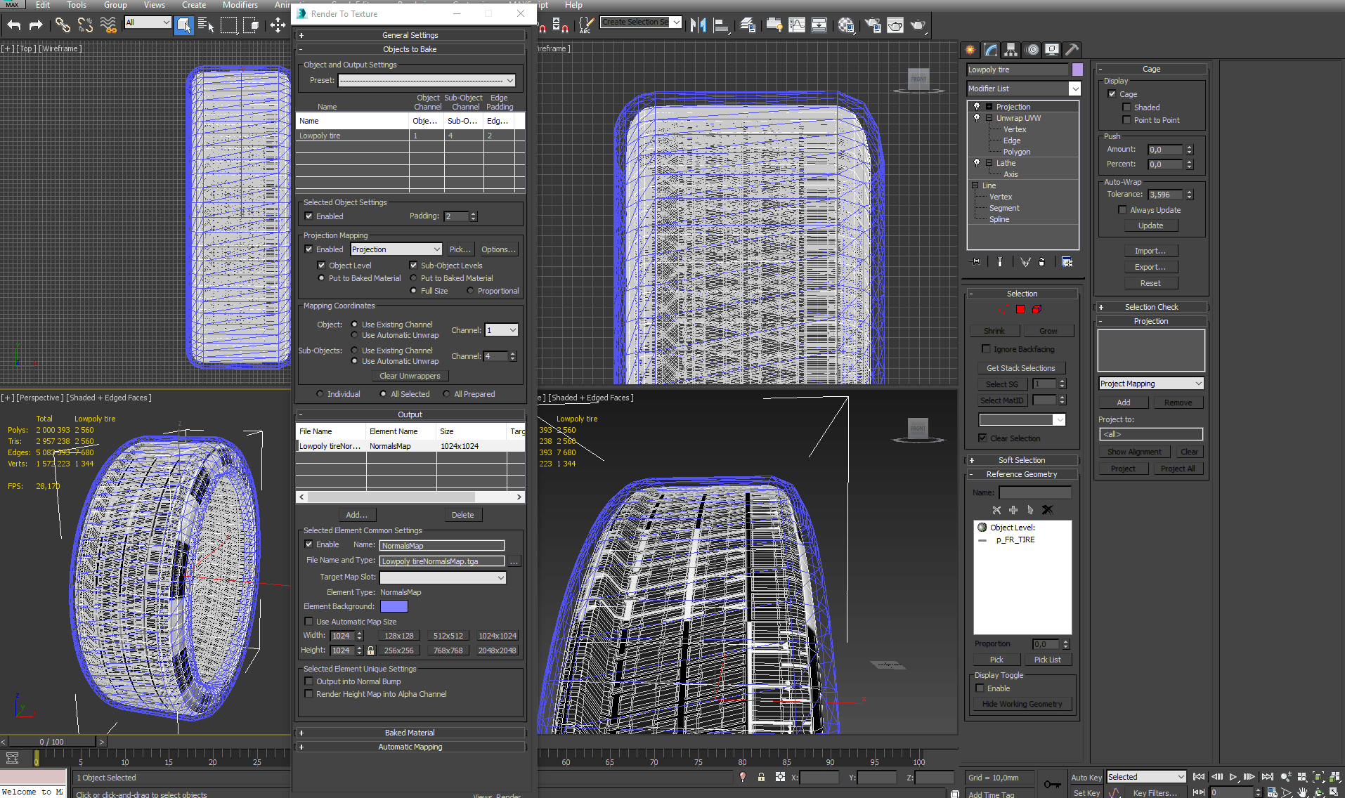1345x798 pixels.
Task: Click the 2048x2048 map size button
Action: 497,650
